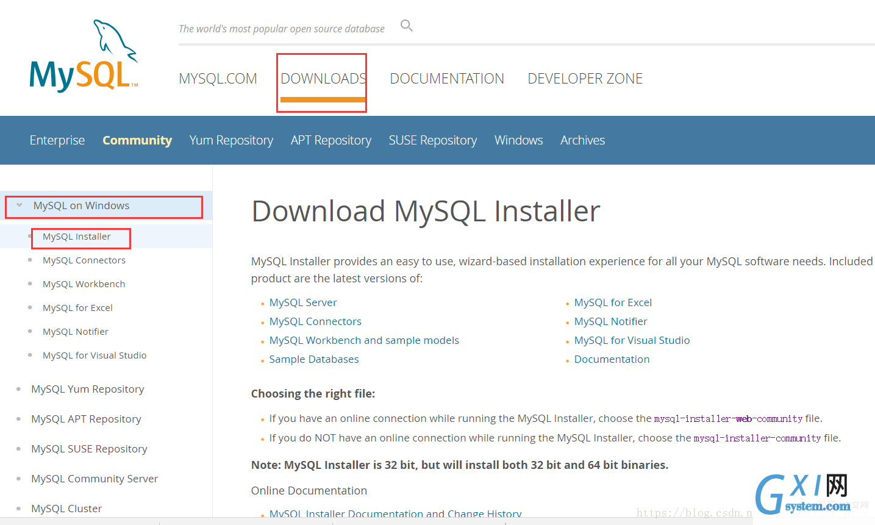The width and height of the screenshot is (875, 525).
Task: Click the Choosing the right file heading
Action: pos(313,393)
